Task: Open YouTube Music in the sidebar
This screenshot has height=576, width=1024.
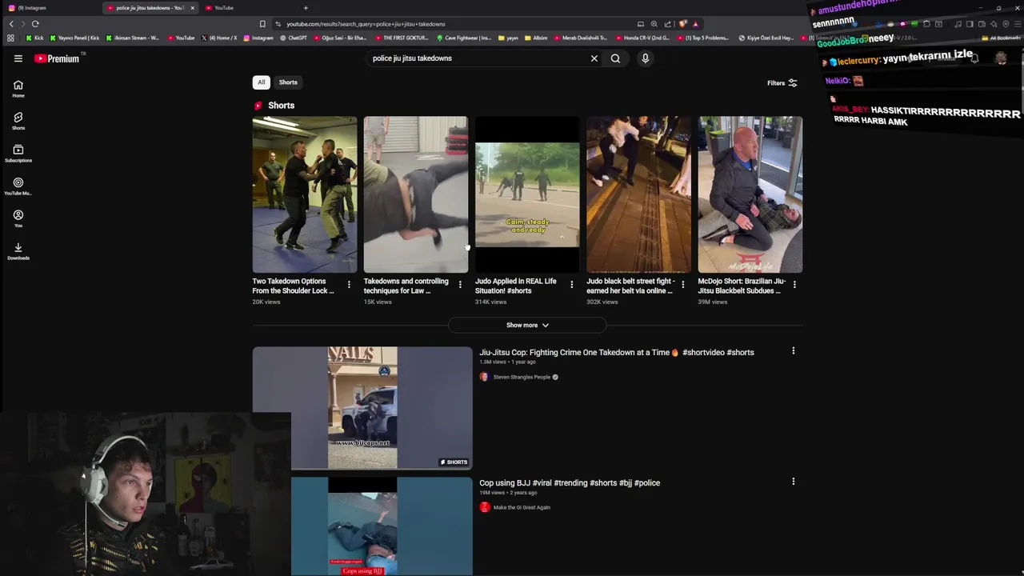Action: coord(18,186)
